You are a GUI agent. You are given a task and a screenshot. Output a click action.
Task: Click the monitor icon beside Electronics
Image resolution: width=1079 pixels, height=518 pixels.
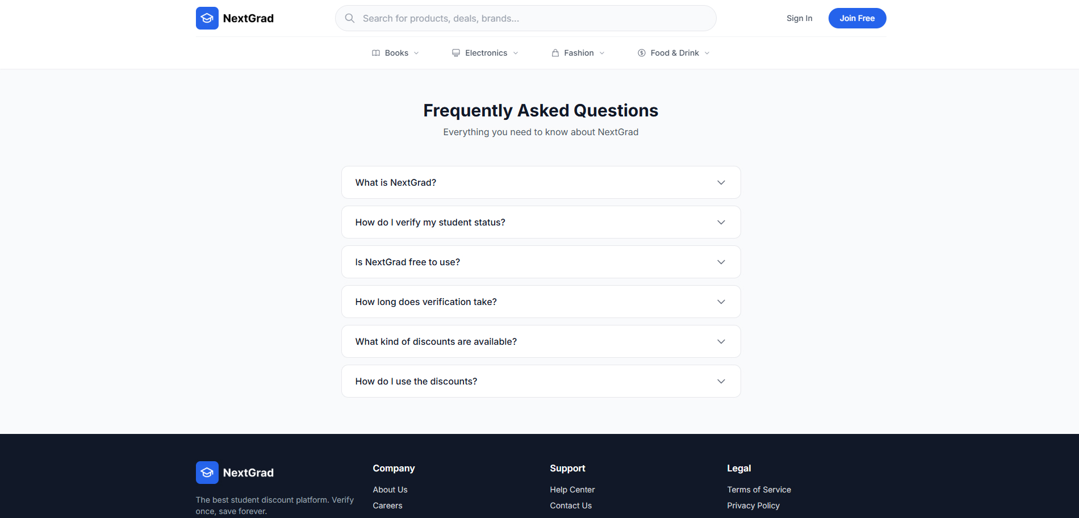pyautogui.click(x=455, y=52)
